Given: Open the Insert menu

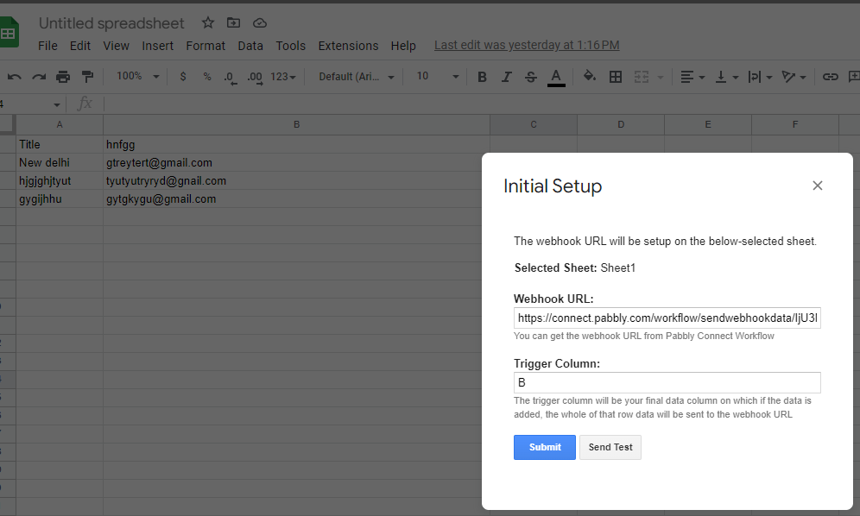Looking at the screenshot, I should coord(157,46).
